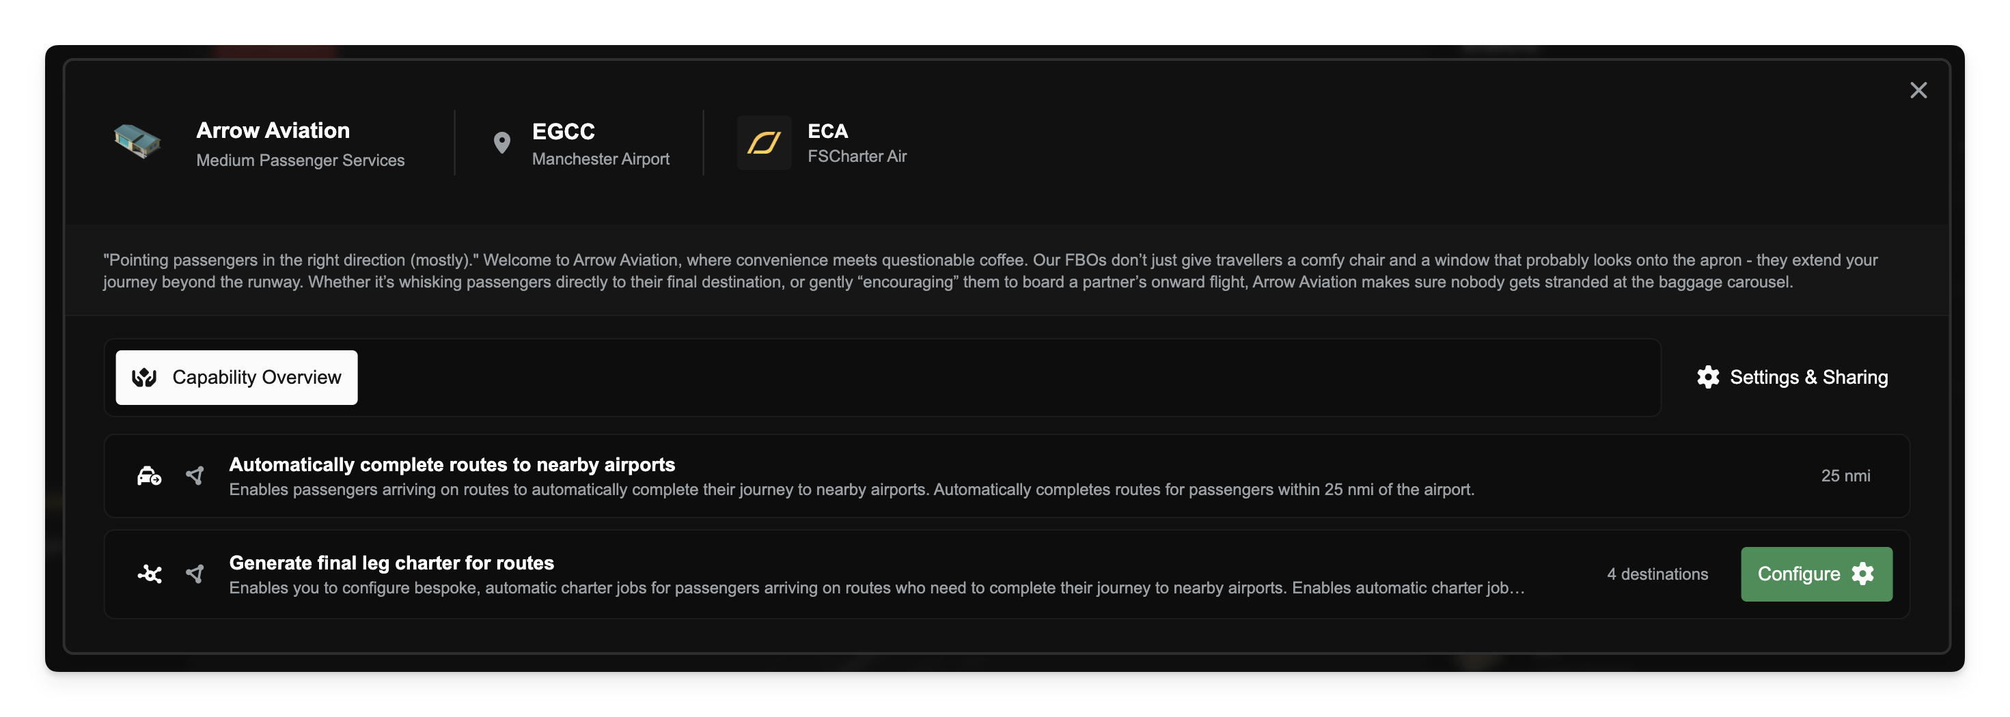Screen dimensions: 2010x717
Task: Click the FSCharter Air airline logo
Action: point(764,143)
